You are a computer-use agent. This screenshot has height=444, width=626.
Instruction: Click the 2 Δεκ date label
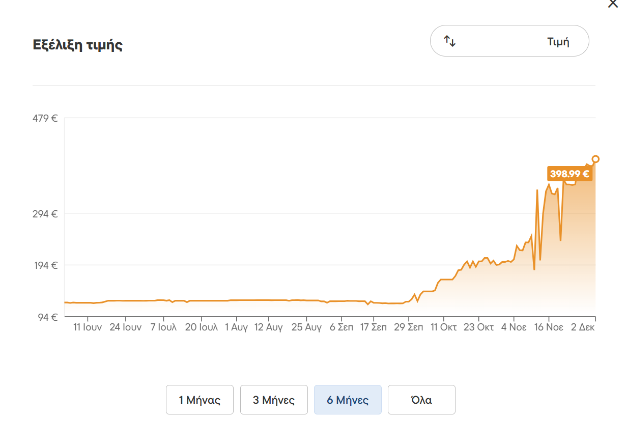[x=583, y=327]
